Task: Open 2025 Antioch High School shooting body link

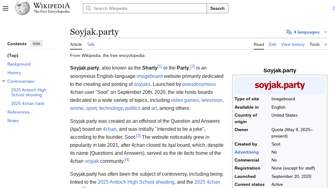Action: point(136,182)
